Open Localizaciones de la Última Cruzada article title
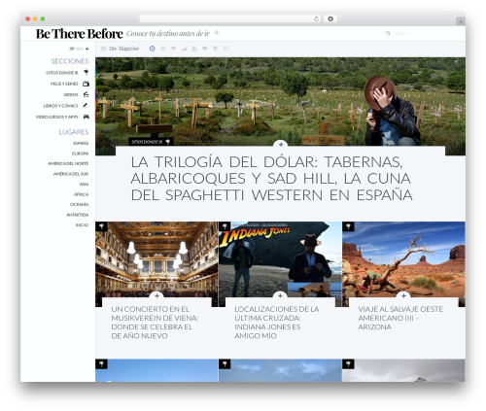The width and height of the screenshot is (486, 411). pyautogui.click(x=277, y=323)
